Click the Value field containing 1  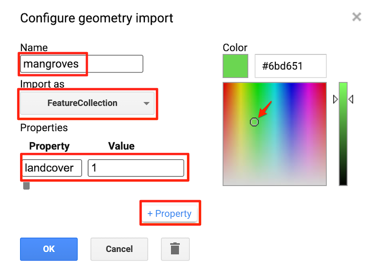(136, 168)
